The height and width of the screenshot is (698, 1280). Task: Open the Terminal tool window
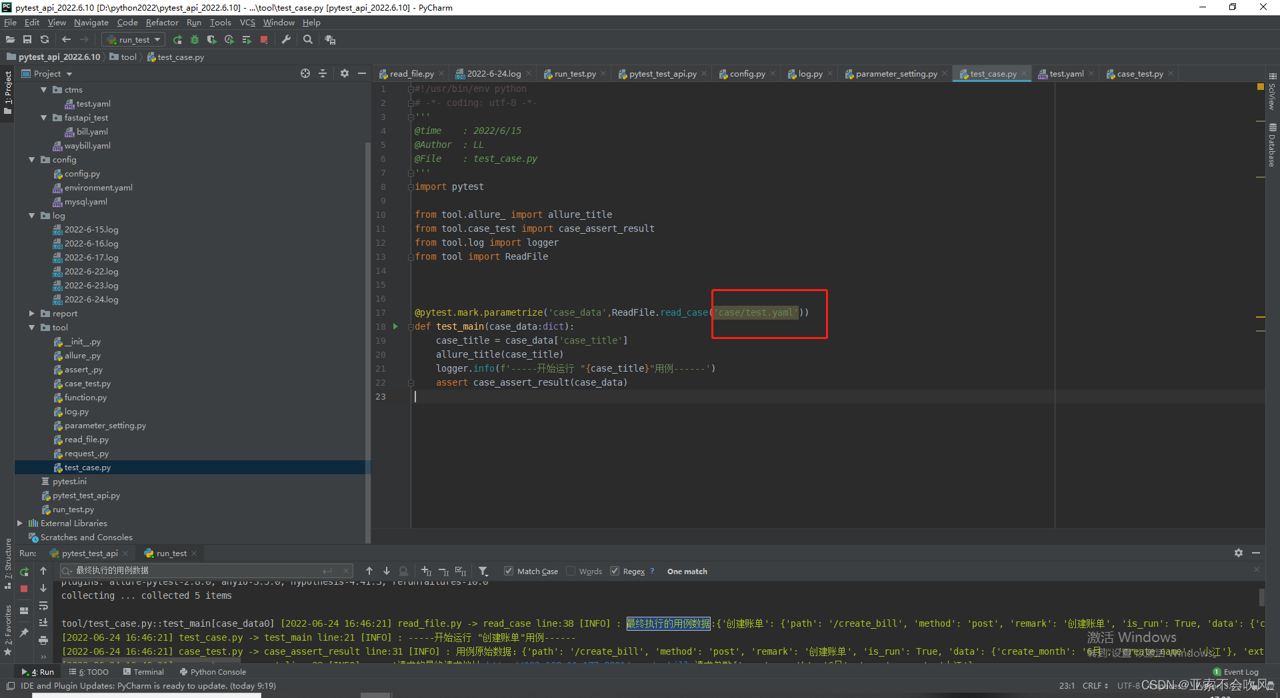coord(143,672)
